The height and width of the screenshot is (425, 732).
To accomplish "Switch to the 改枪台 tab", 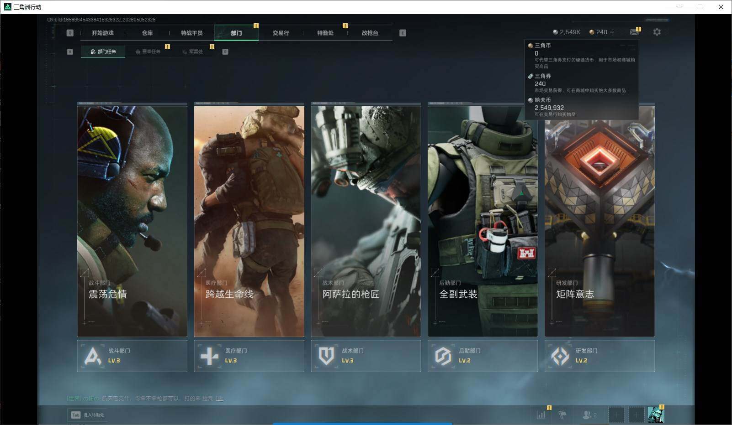I will pos(370,33).
